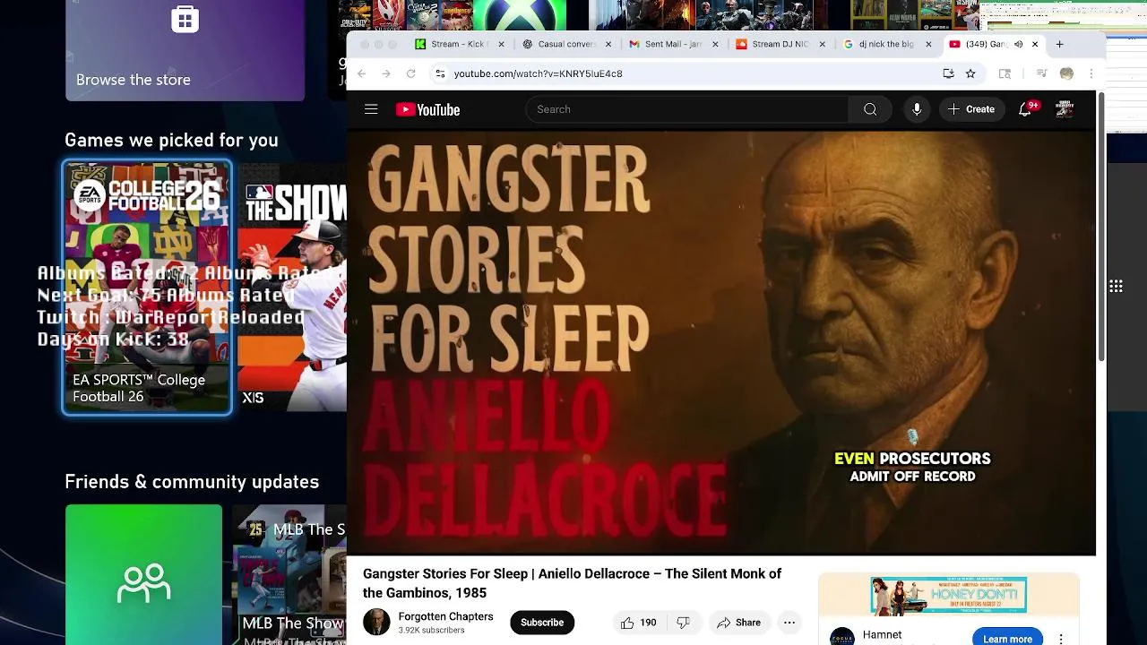Screen dimensions: 1147x645
Task: Go to YouTube home via logo
Action: 428,109
